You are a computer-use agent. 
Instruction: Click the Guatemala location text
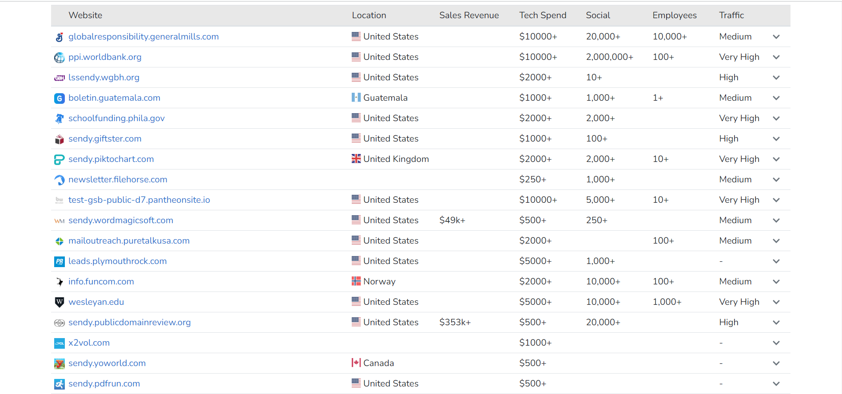385,98
